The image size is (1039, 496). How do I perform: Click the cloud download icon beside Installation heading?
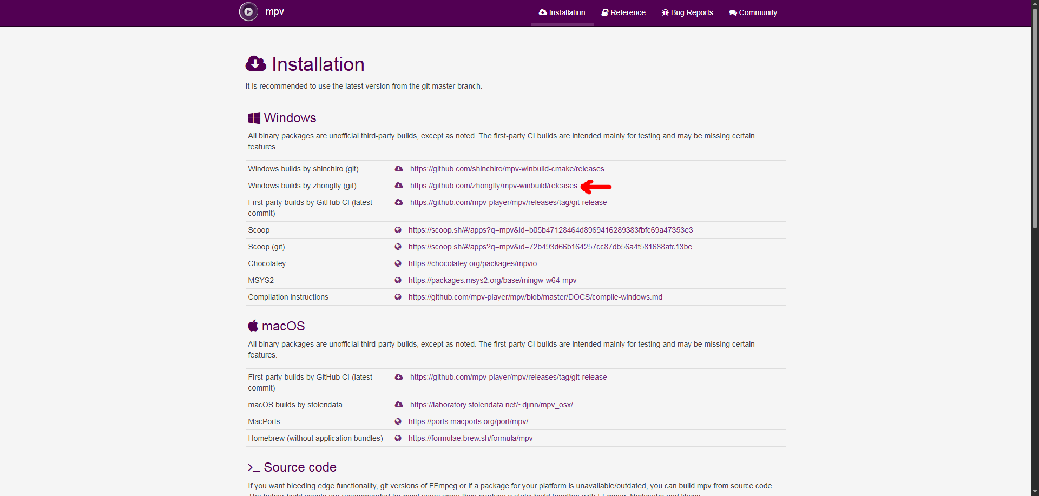tap(255, 64)
